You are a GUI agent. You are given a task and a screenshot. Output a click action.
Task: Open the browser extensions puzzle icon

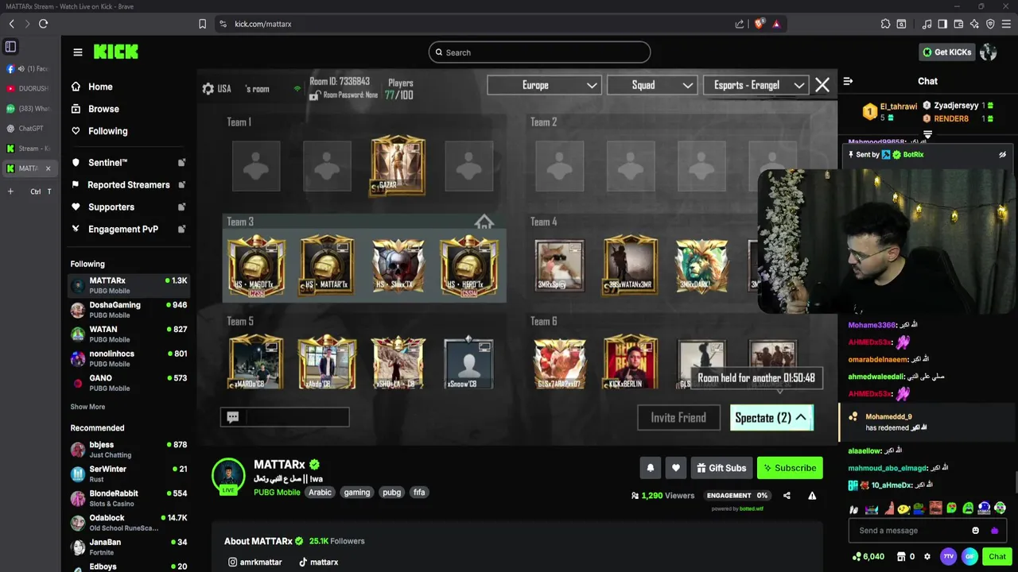coord(885,24)
